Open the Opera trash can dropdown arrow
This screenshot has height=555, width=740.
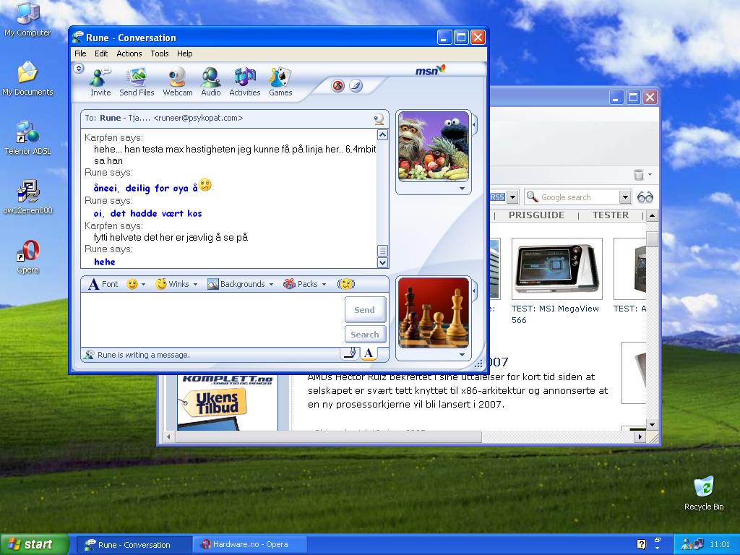tap(650, 175)
